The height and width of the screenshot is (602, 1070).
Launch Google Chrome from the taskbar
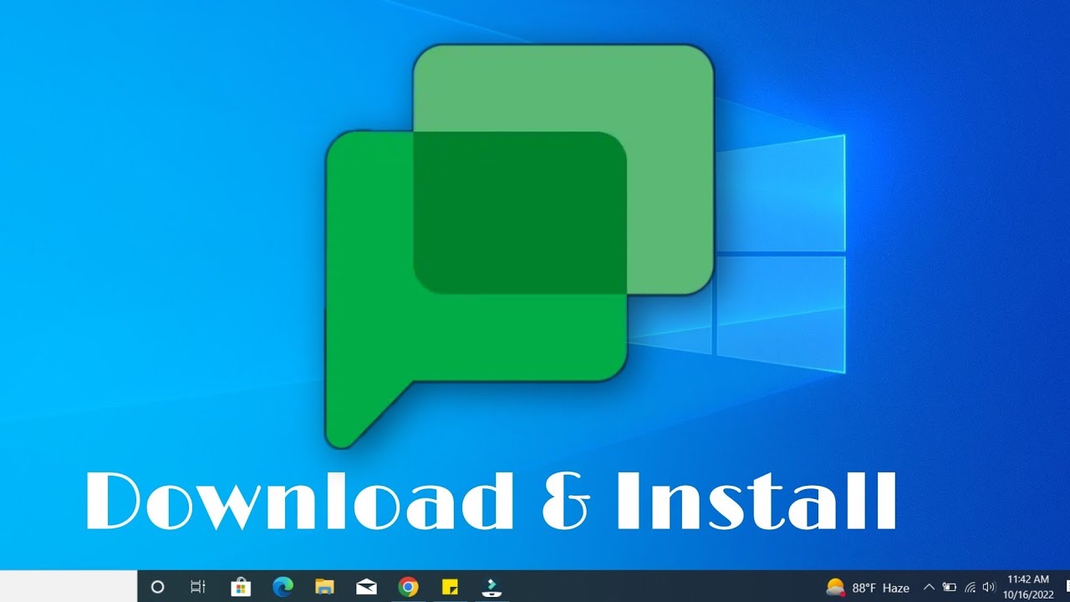pos(408,588)
